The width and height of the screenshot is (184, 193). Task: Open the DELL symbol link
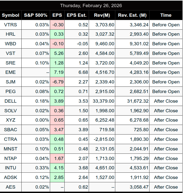11,101
